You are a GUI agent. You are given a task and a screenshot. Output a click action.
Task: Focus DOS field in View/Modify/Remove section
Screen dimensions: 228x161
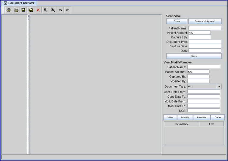204,111
